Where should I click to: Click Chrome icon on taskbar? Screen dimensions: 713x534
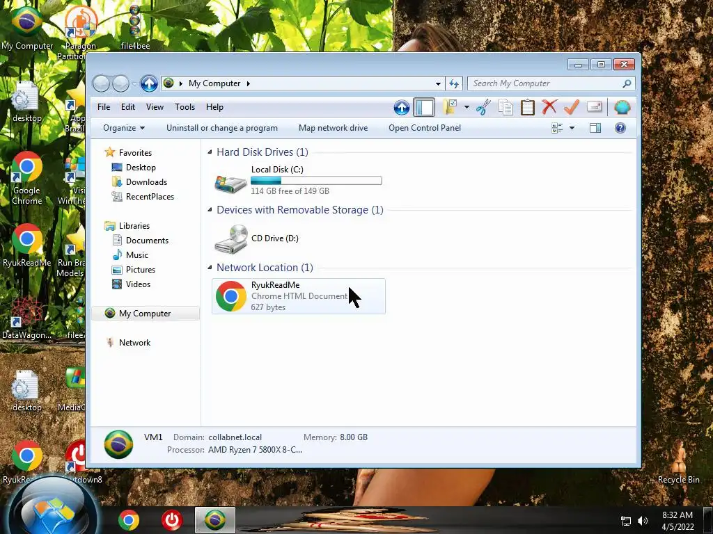click(129, 520)
